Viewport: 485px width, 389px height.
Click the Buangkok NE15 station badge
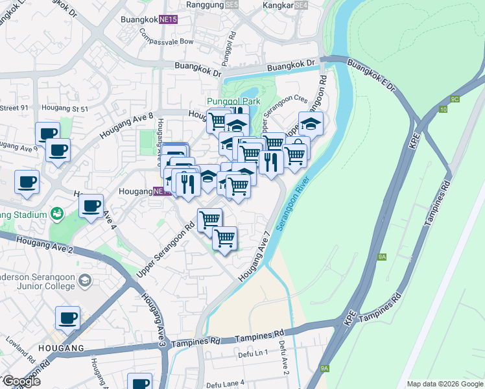coord(169,19)
